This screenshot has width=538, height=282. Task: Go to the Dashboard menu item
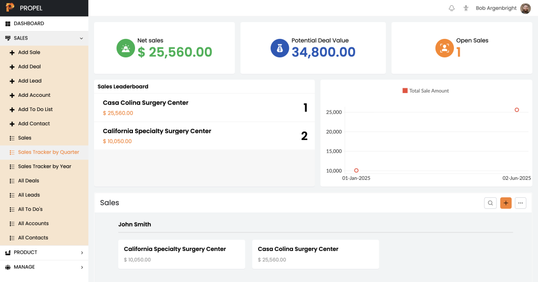(29, 24)
